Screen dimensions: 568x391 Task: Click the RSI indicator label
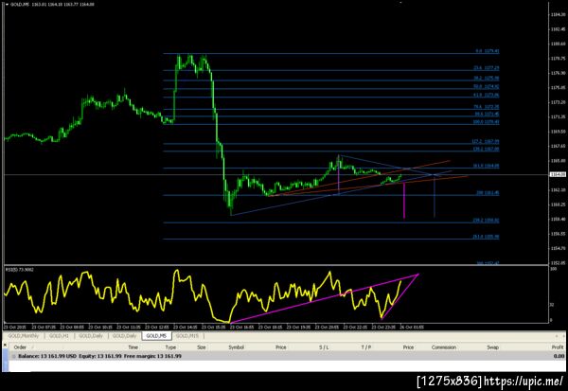19,270
